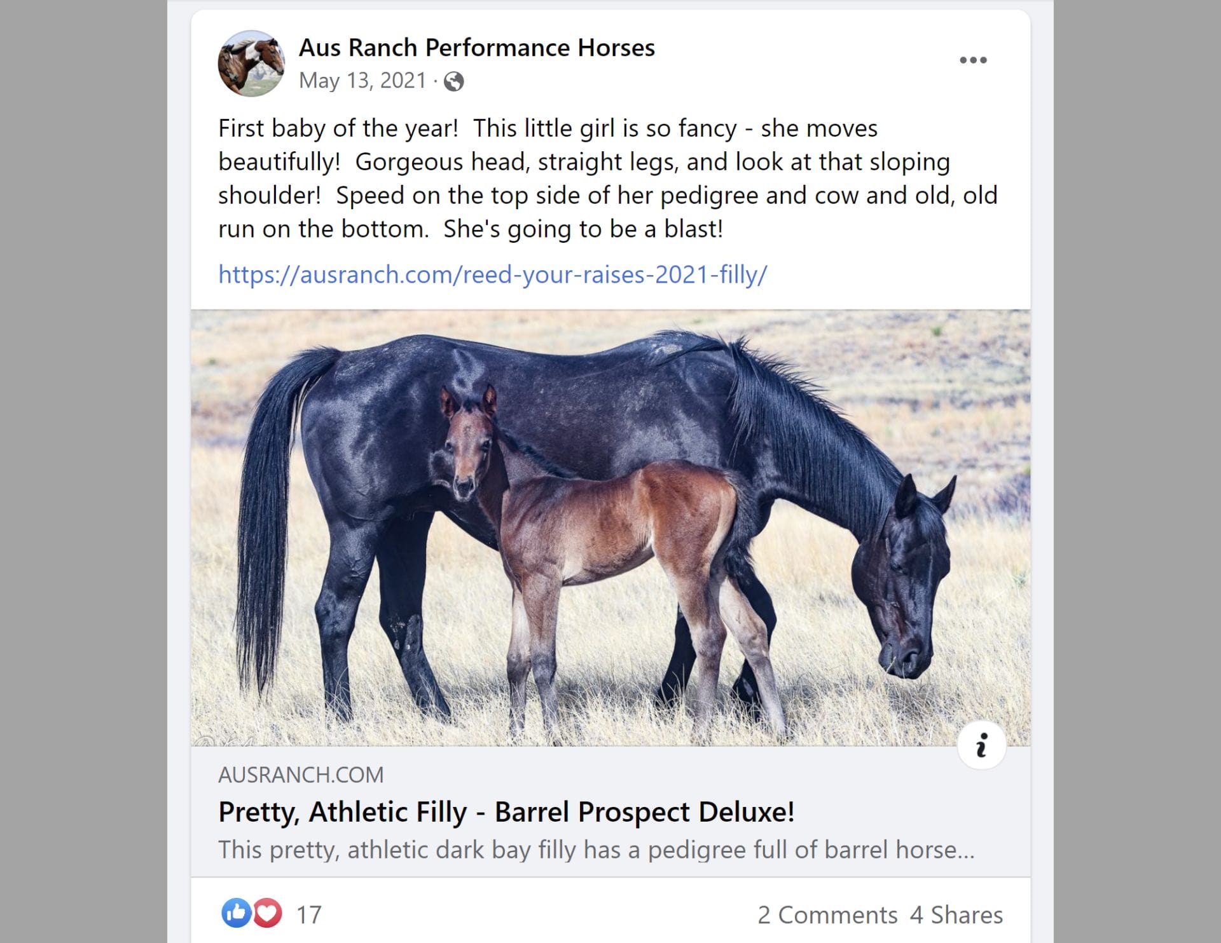This screenshot has height=943, width=1221.
Task: Follow the ausranch.com reed-your-raises filly URL
Action: [492, 275]
